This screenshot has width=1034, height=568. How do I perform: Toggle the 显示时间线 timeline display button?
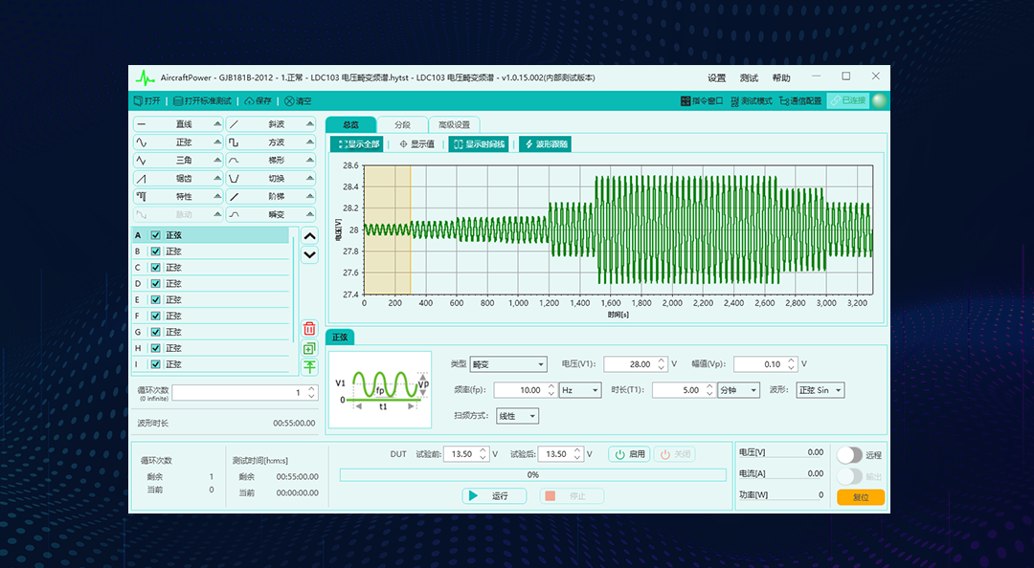[480, 144]
